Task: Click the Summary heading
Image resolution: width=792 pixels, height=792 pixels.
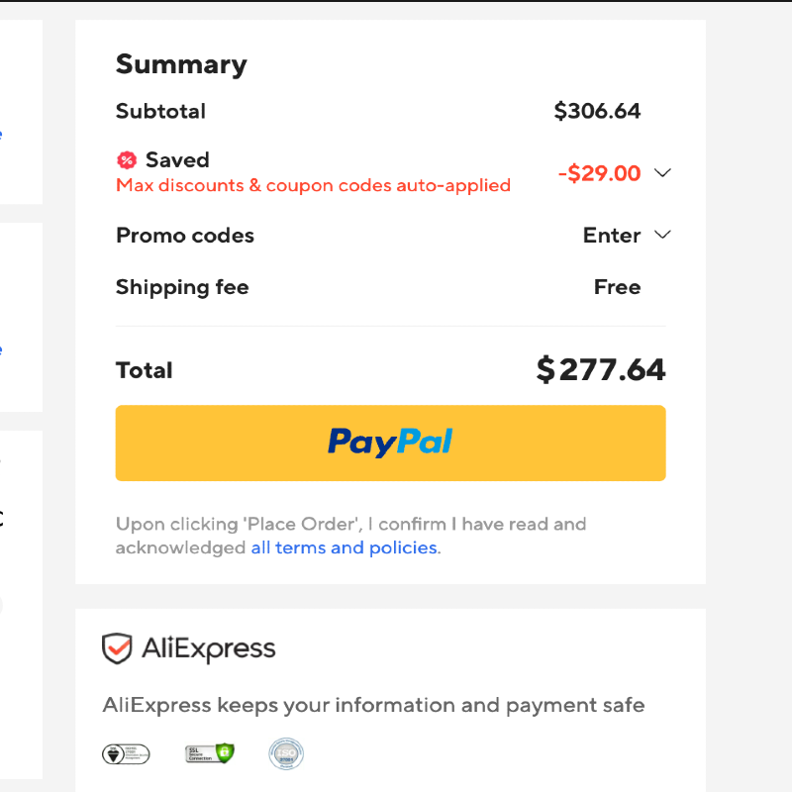Action: coord(181,64)
